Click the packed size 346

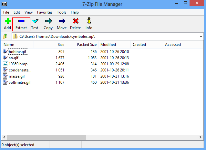94,70
